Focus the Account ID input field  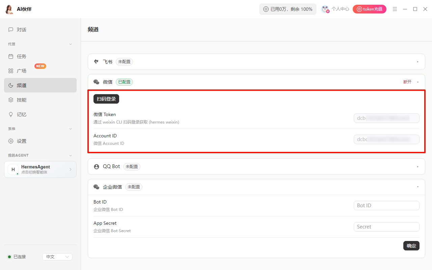tap(386, 139)
